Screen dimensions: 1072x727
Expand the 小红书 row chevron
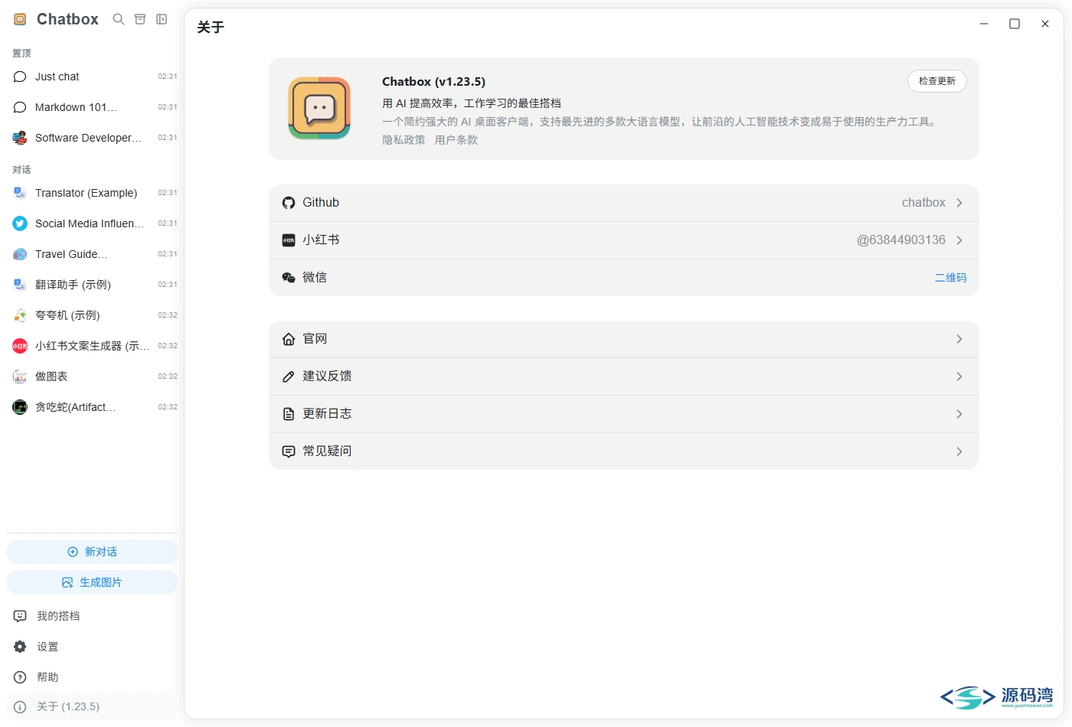pos(959,240)
